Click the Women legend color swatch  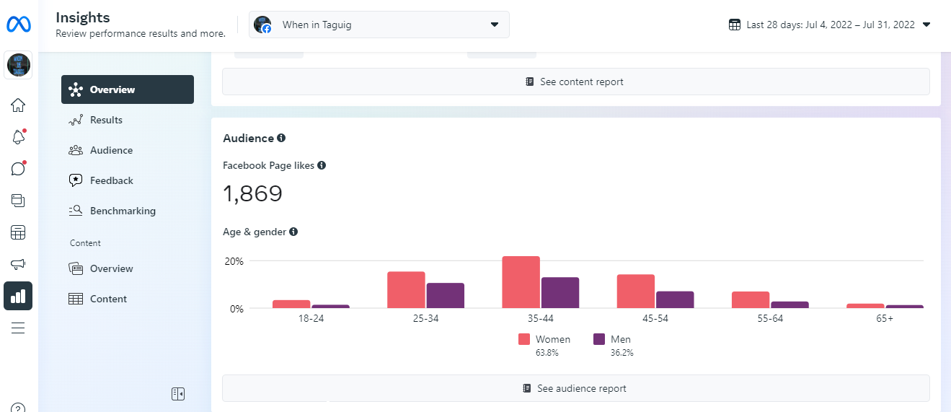pos(524,339)
